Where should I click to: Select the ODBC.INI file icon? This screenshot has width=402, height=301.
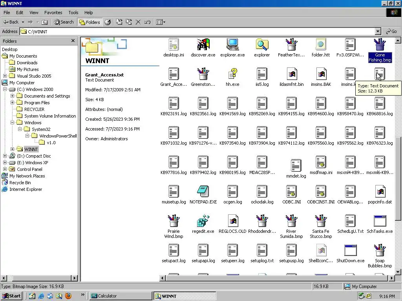[x=291, y=191]
